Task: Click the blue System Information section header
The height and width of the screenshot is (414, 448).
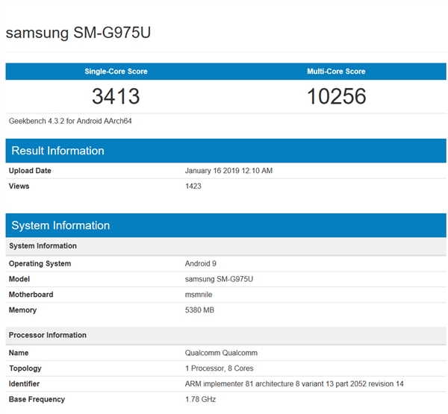Action: [x=60, y=225]
